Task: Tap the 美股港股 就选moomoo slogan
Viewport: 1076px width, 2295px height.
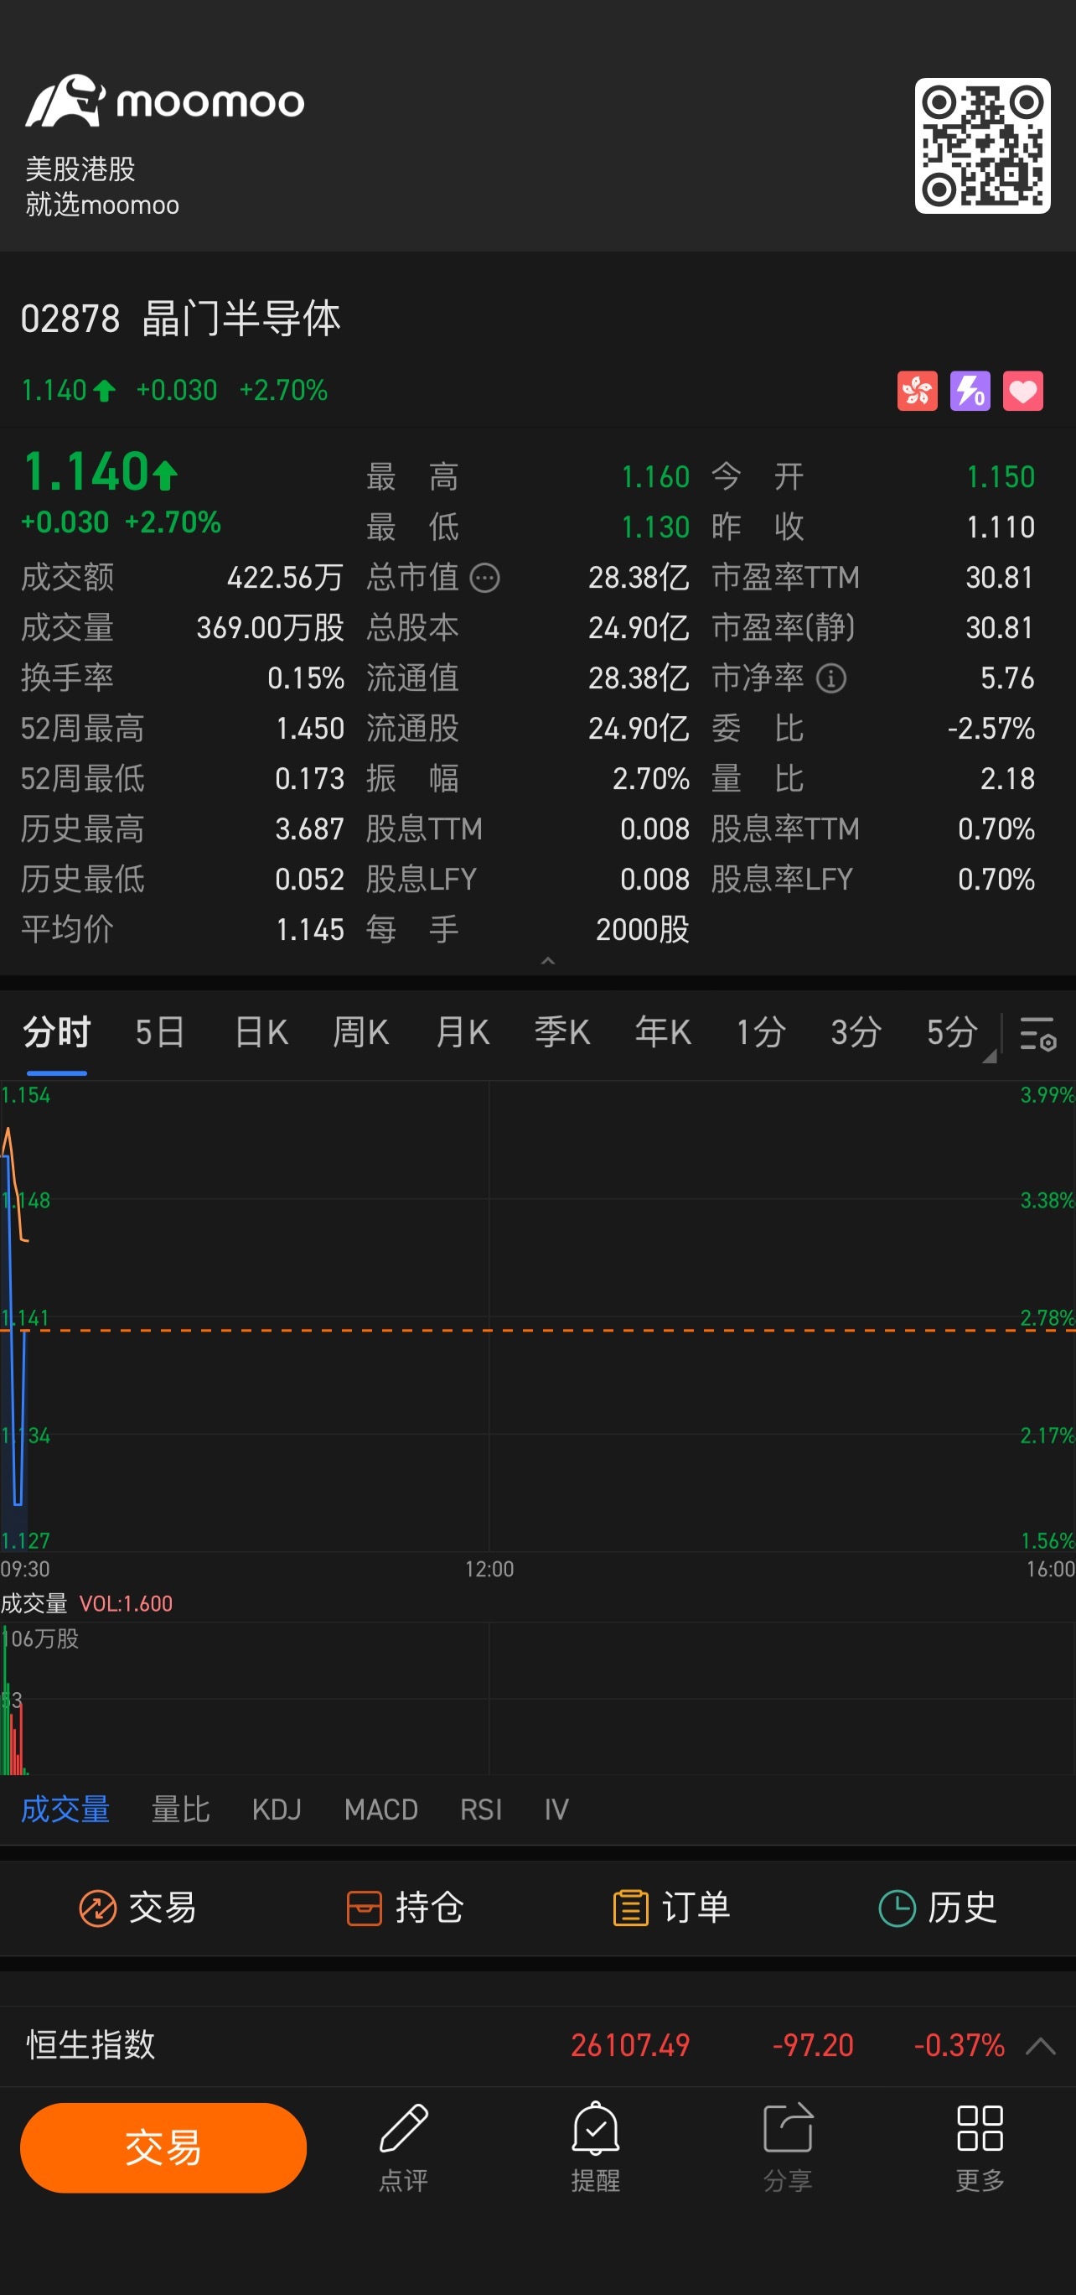Action: point(101,186)
